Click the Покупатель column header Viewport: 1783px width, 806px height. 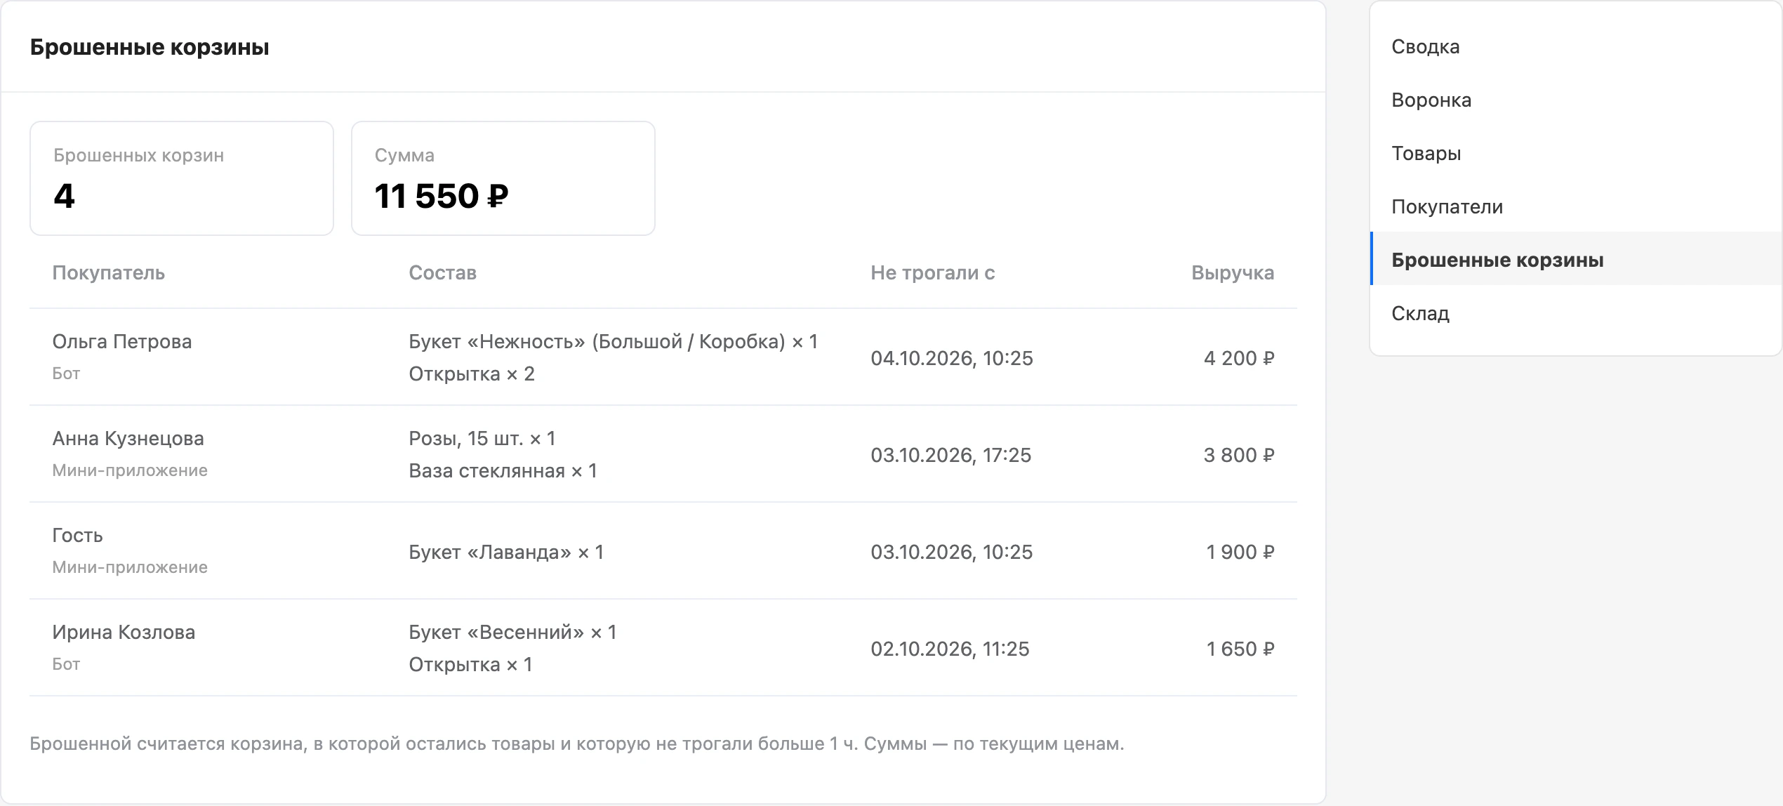[109, 273]
